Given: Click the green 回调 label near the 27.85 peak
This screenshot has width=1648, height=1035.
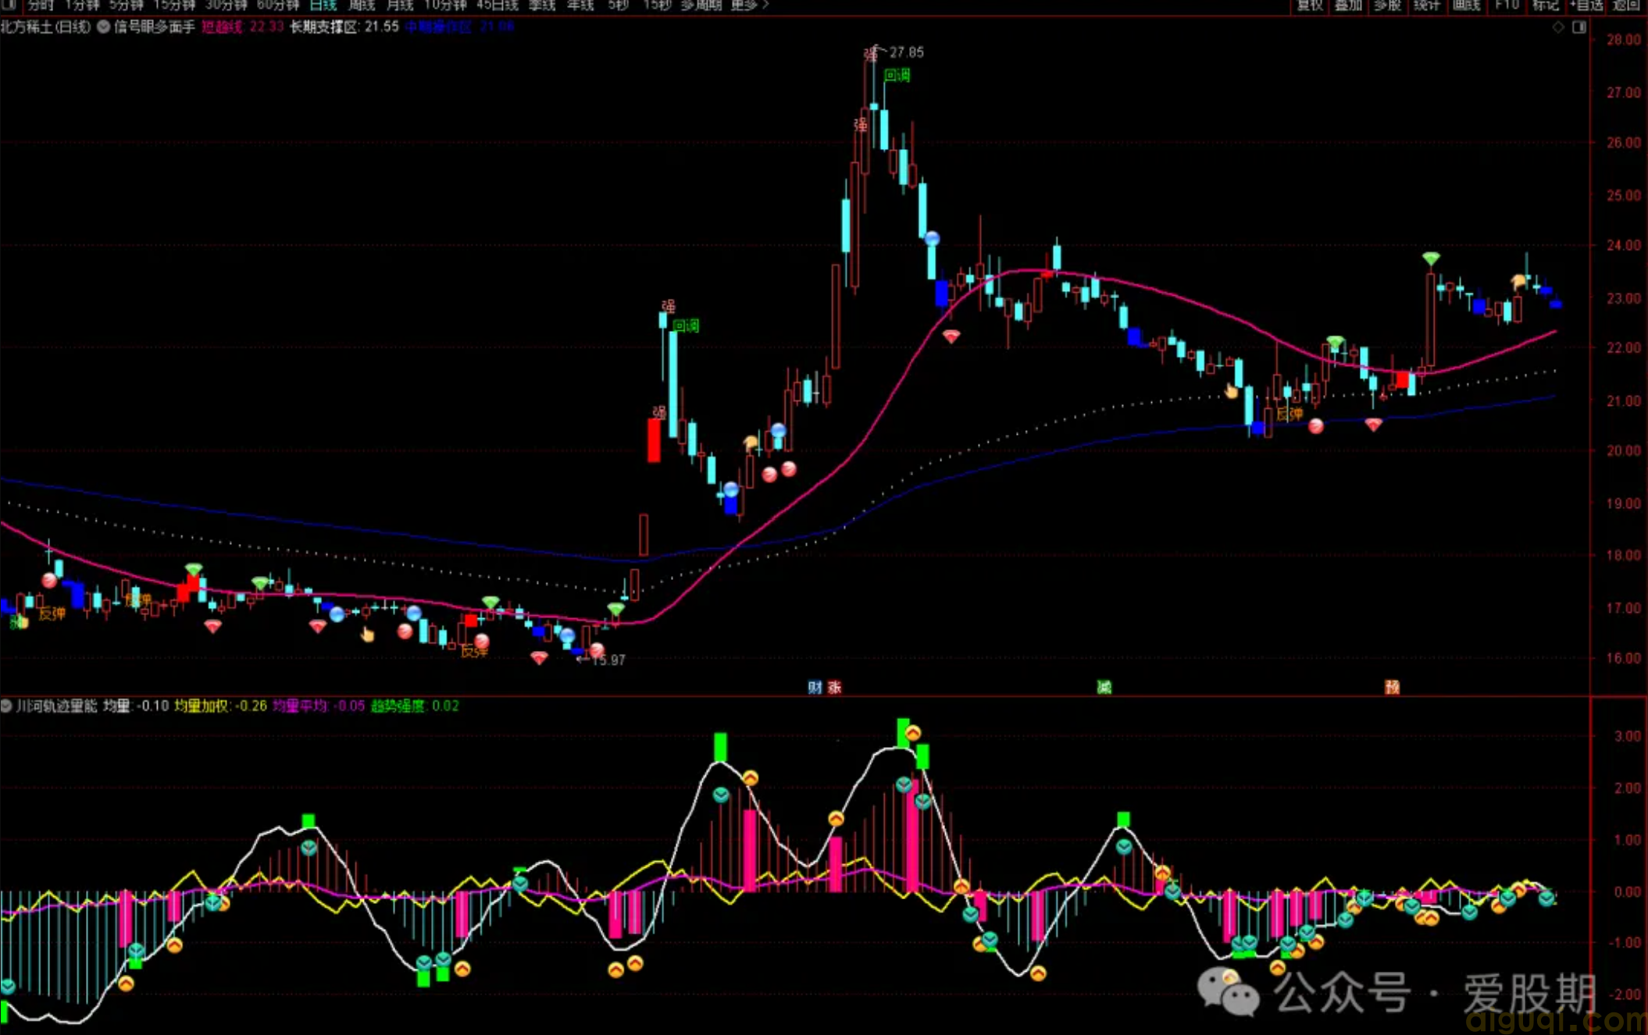Looking at the screenshot, I should (x=897, y=75).
